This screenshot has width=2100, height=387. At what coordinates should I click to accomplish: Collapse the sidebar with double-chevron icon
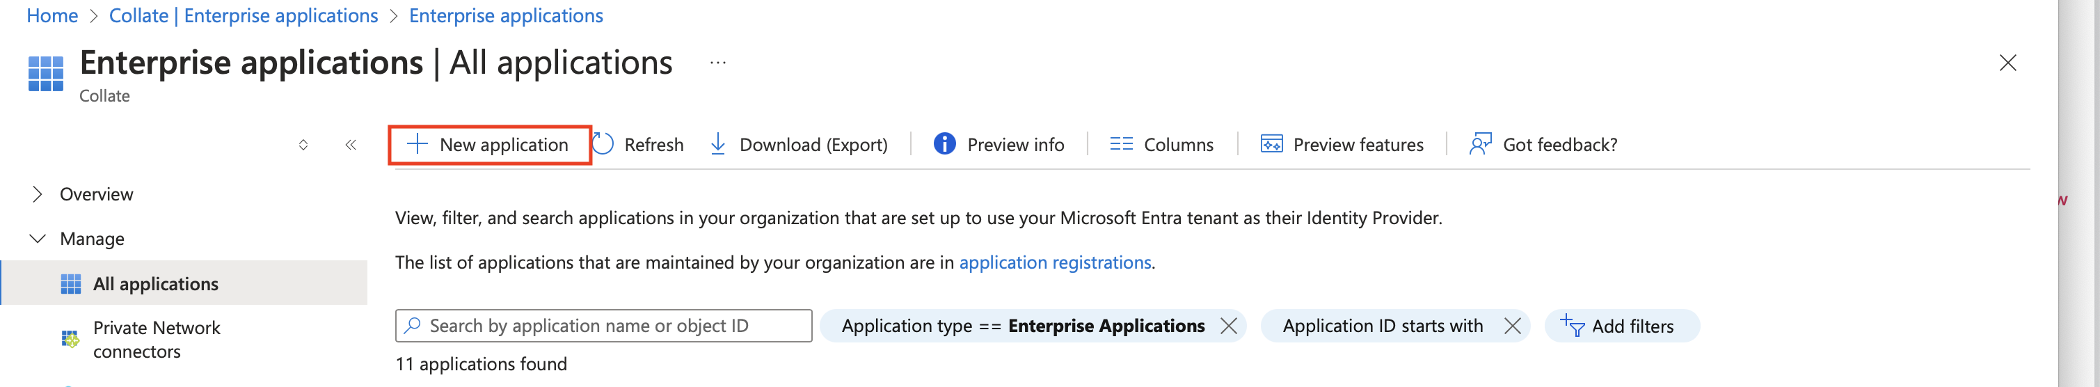pyautogui.click(x=351, y=145)
